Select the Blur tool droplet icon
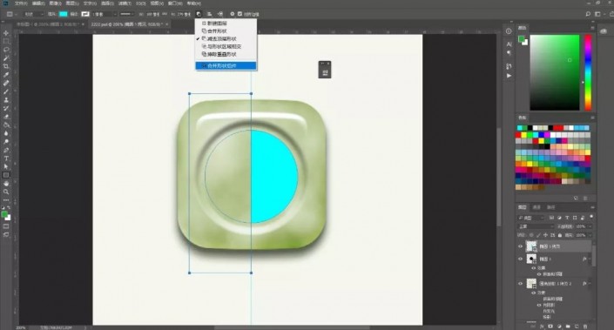This screenshot has height=330, width=614. pyautogui.click(x=6, y=133)
